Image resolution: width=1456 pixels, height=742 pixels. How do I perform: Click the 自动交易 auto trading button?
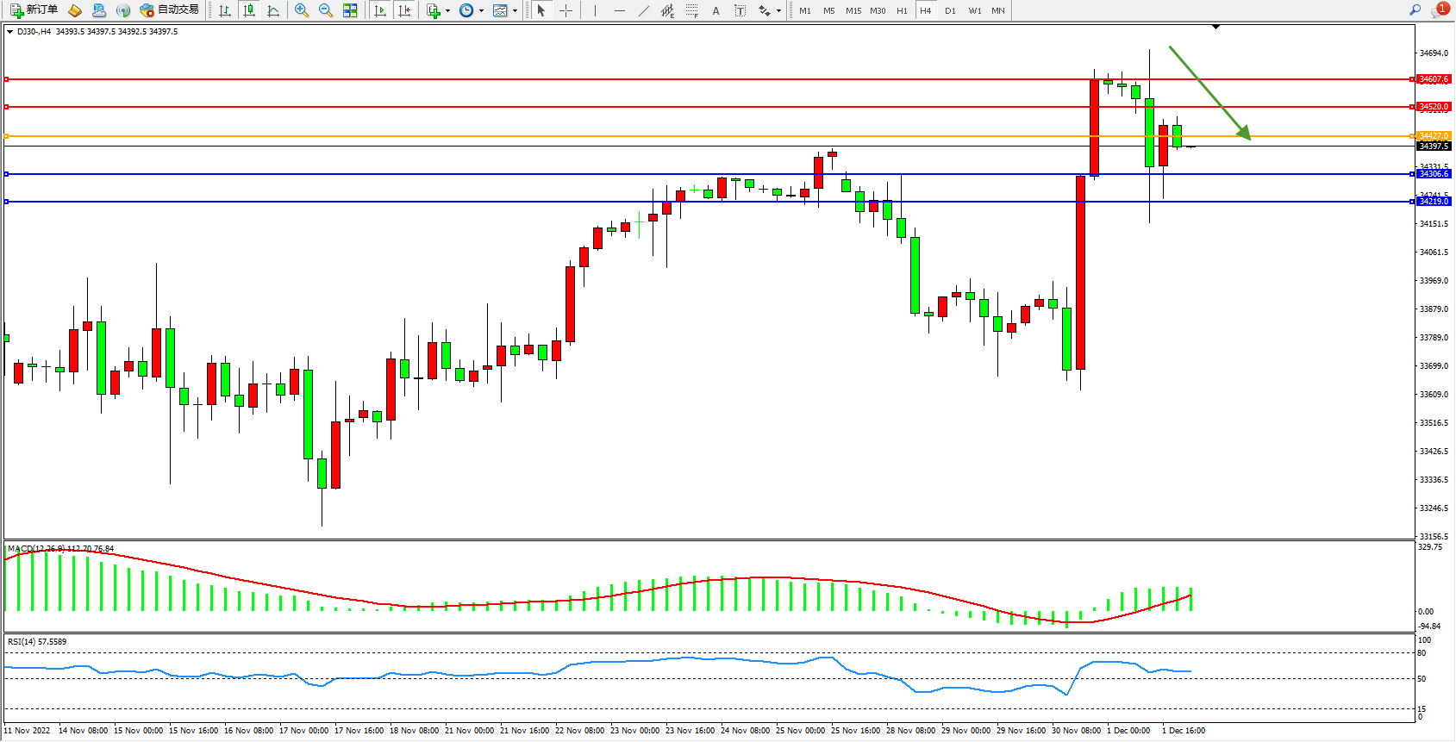(x=170, y=10)
